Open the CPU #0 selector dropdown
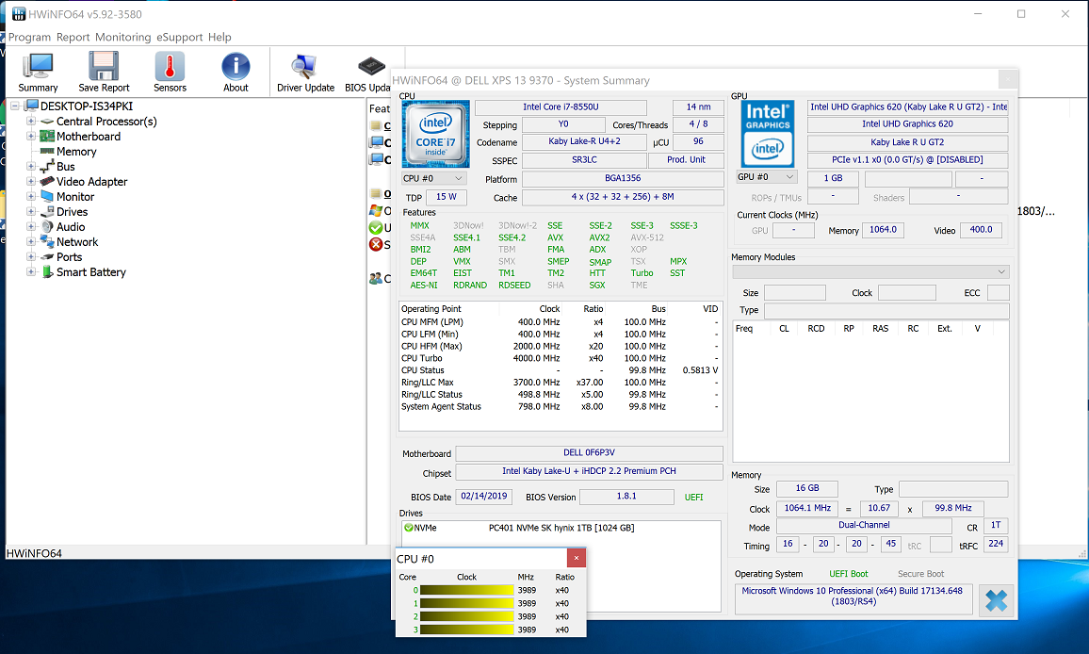Viewport: 1089px width, 654px height. pos(434,179)
